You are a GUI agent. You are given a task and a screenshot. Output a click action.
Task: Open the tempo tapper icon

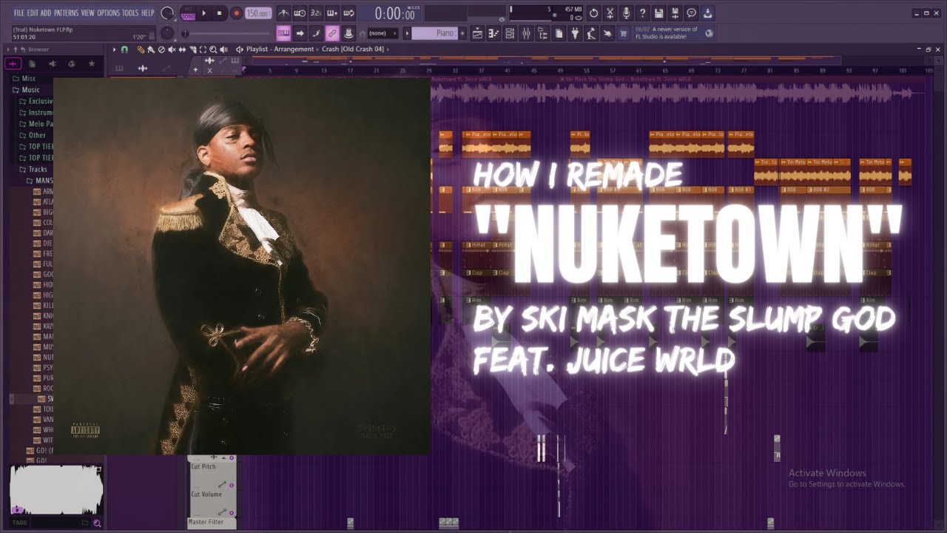(x=591, y=33)
